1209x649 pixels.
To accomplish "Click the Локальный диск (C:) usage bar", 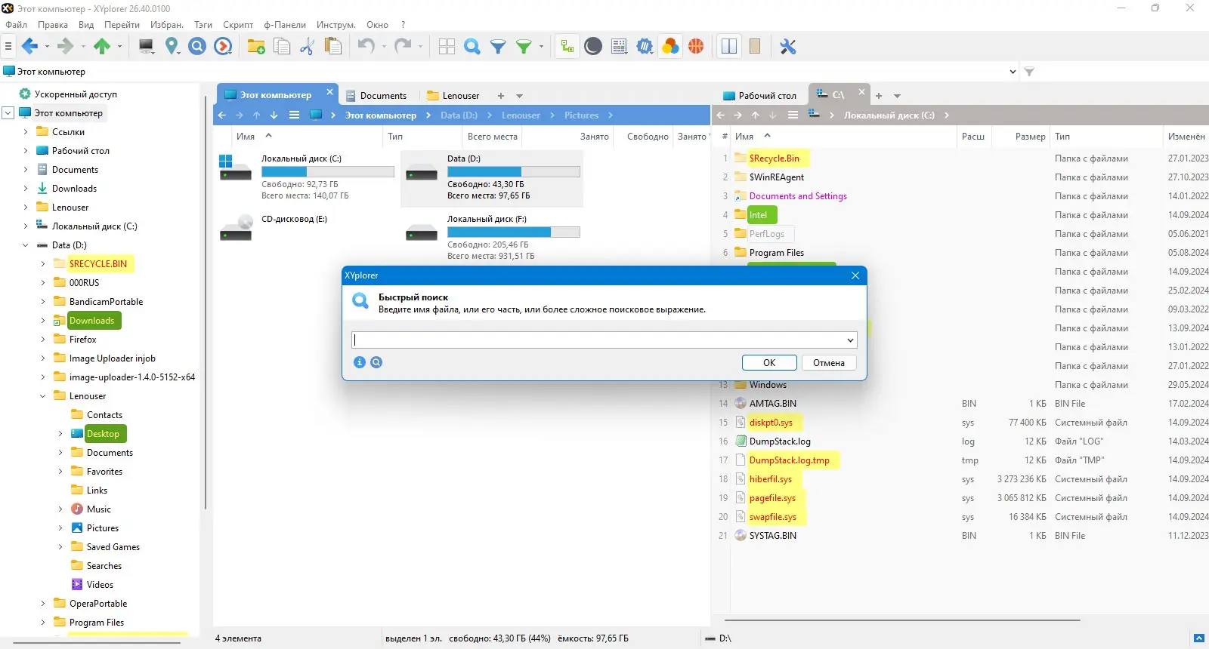I will [328, 172].
